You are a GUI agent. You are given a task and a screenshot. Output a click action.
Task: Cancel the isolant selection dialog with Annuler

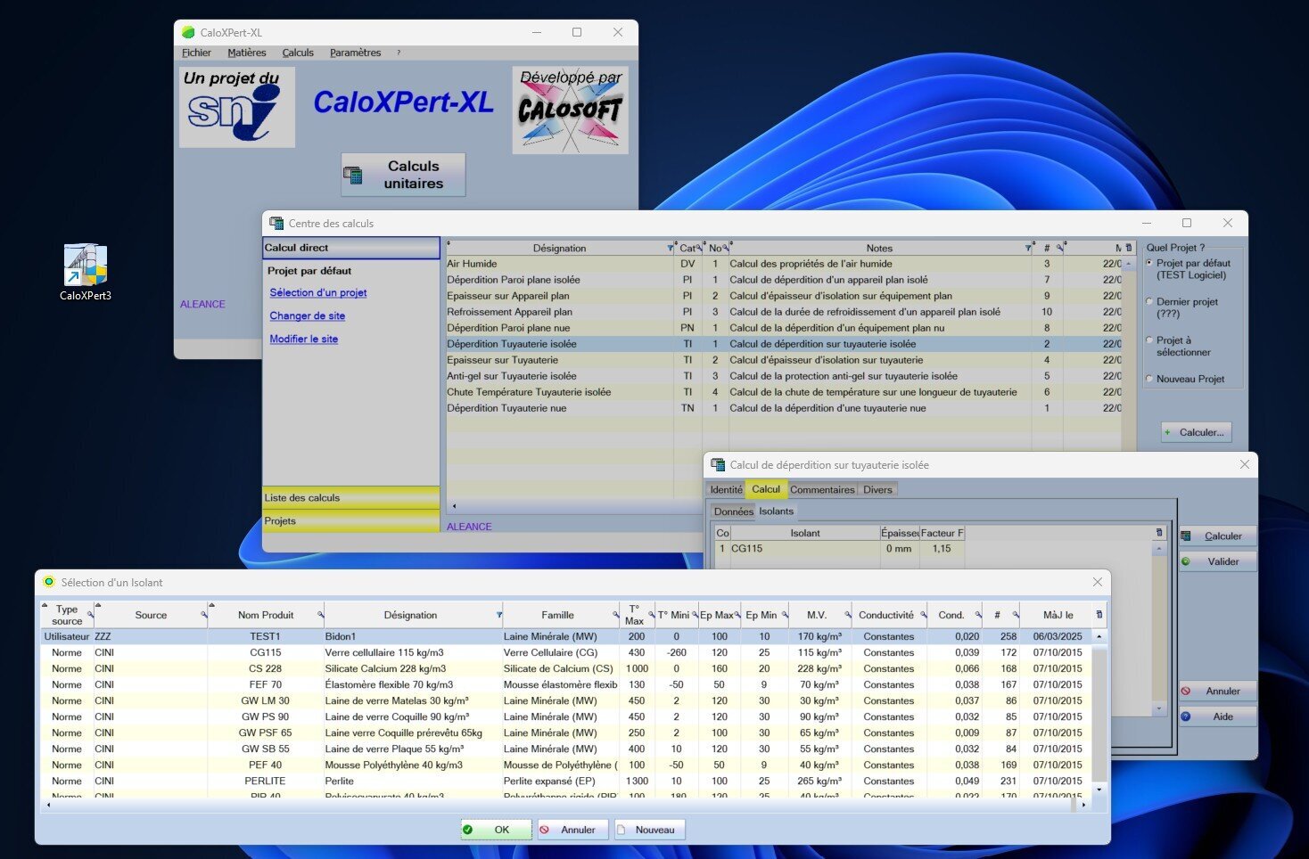coord(572,830)
